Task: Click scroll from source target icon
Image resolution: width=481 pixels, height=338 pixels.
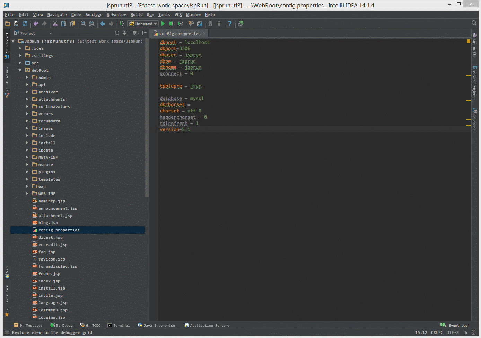Action: (x=117, y=33)
